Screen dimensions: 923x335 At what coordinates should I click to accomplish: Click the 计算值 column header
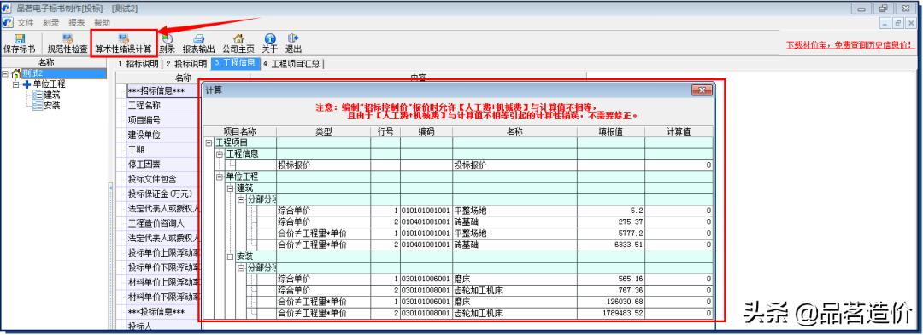point(678,131)
